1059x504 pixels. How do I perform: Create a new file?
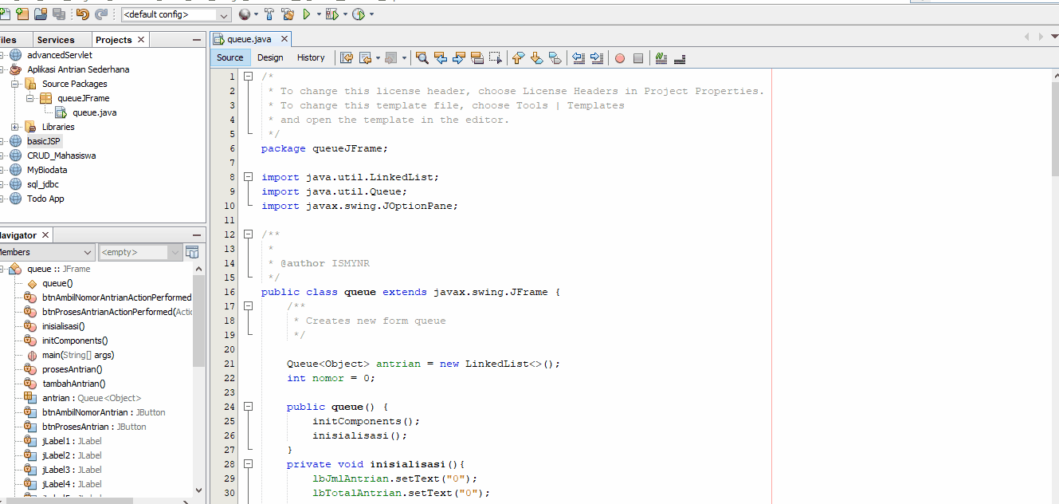click(x=6, y=14)
